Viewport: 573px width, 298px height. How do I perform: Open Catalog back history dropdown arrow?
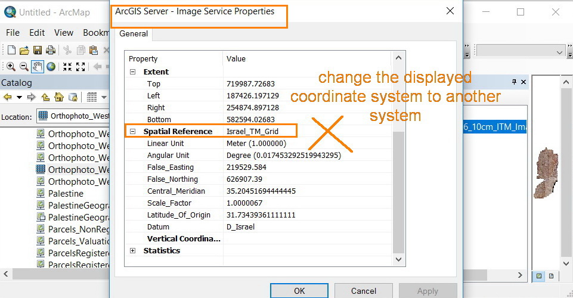pyautogui.click(x=19, y=97)
